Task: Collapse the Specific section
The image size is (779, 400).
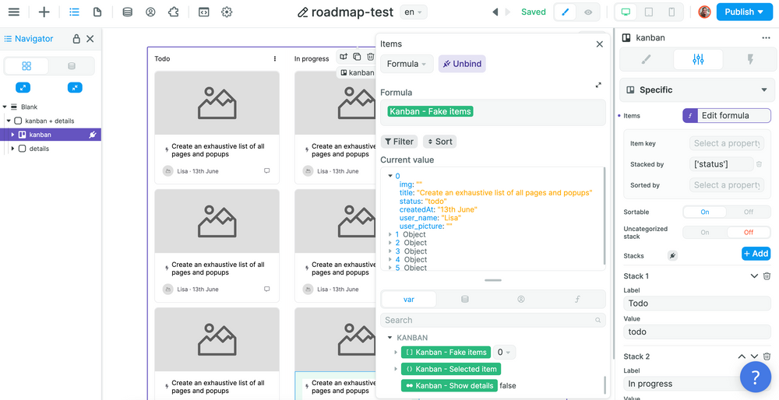Action: (x=763, y=89)
